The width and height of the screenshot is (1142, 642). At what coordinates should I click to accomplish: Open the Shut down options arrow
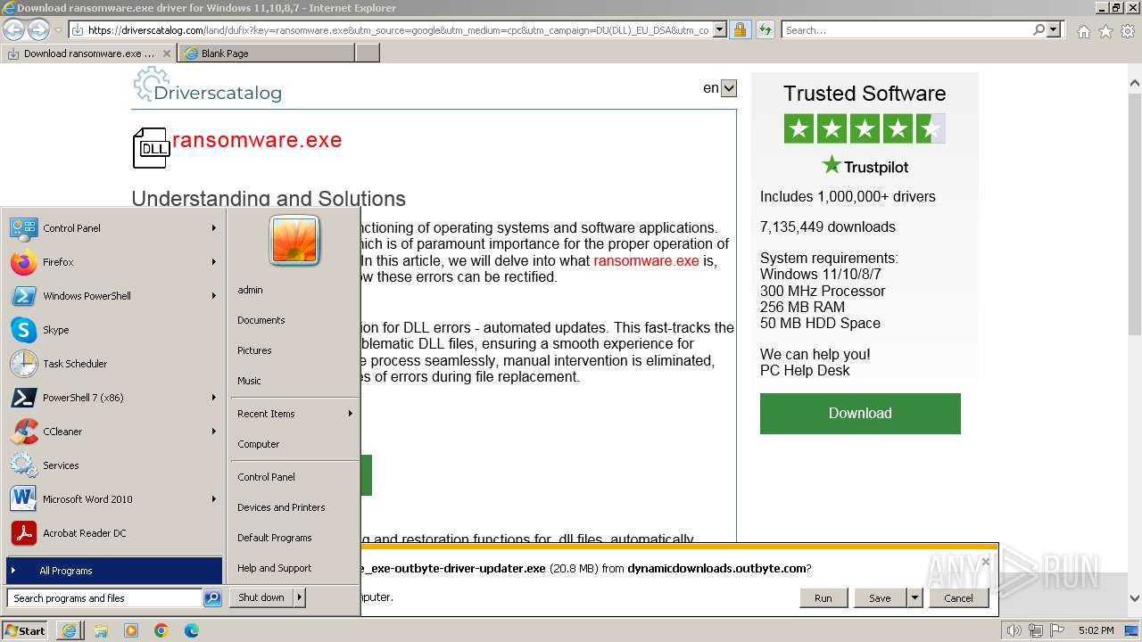click(x=300, y=597)
